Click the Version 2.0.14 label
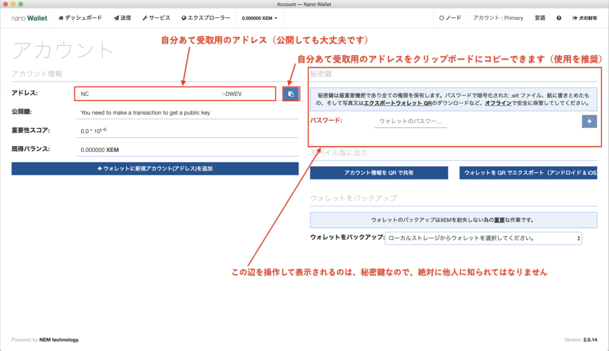The width and height of the screenshot is (609, 351). click(580, 340)
